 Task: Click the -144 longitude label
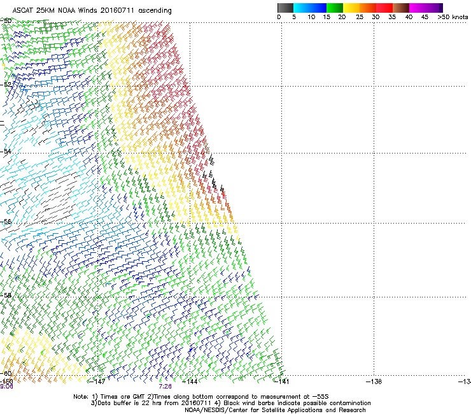(190, 382)
